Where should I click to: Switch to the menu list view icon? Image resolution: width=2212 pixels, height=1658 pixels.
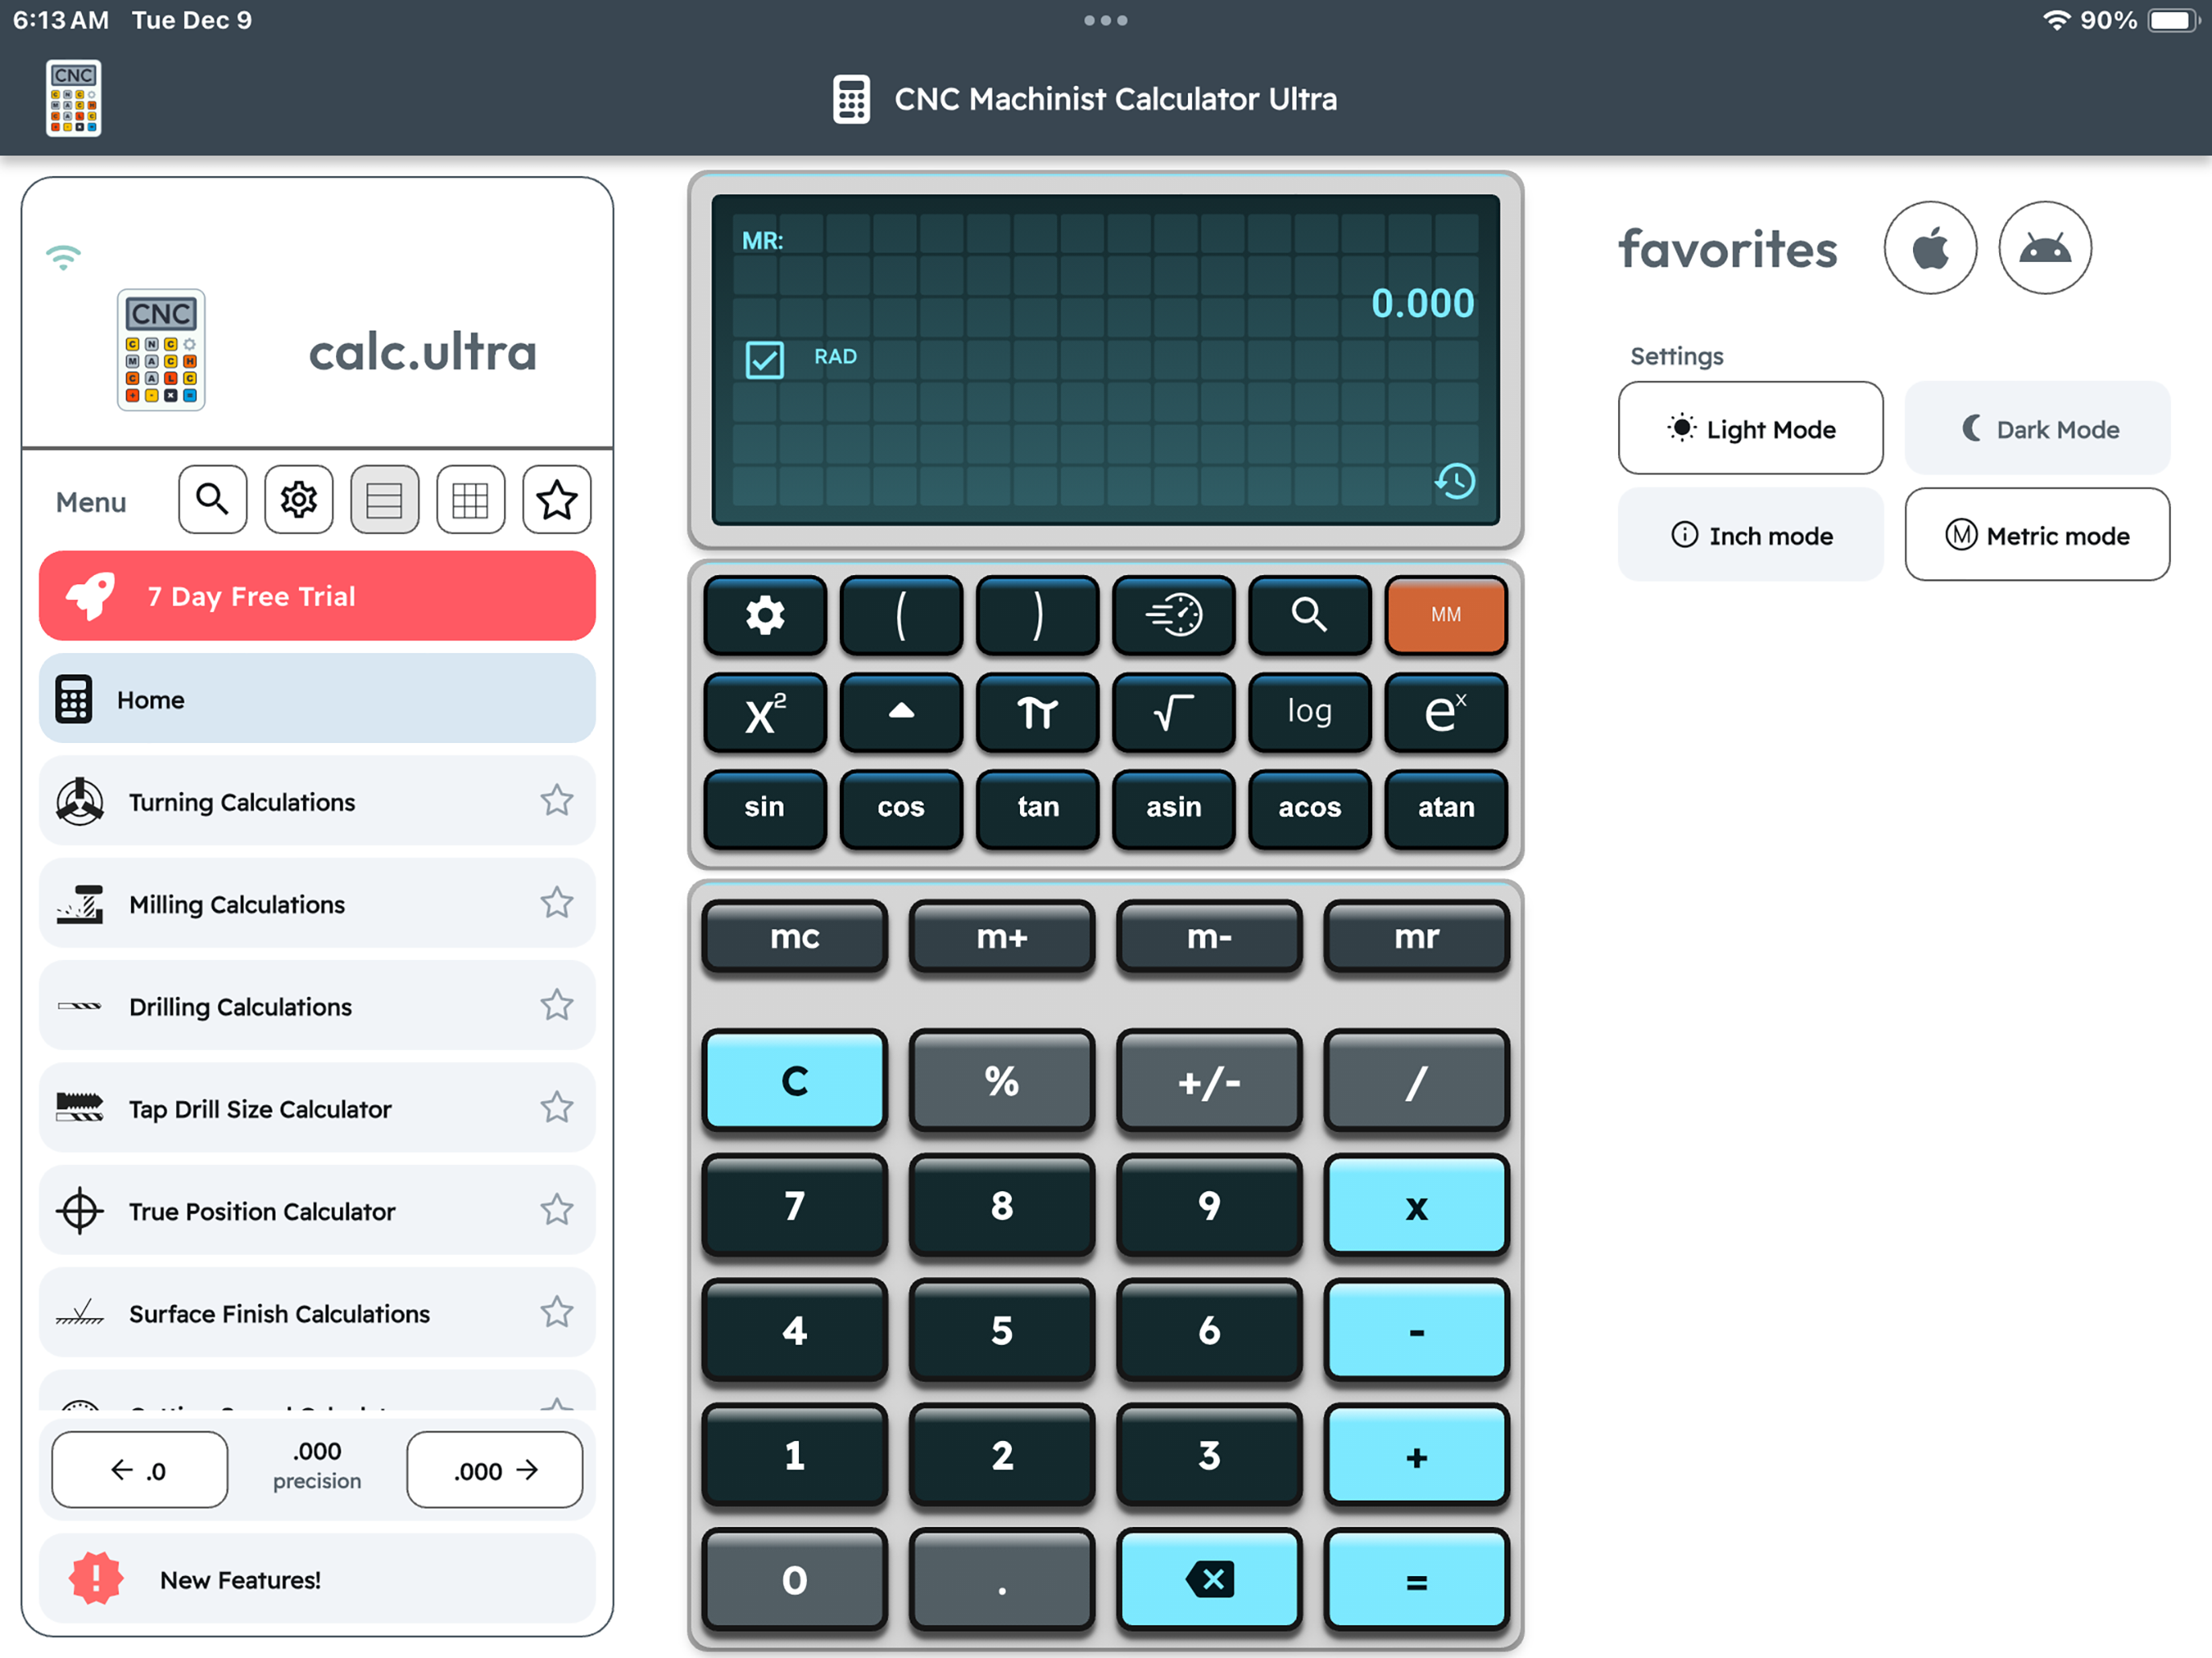[x=384, y=499]
